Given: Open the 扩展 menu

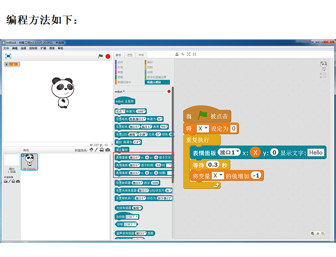Looking at the screenshot, I should (43, 48).
